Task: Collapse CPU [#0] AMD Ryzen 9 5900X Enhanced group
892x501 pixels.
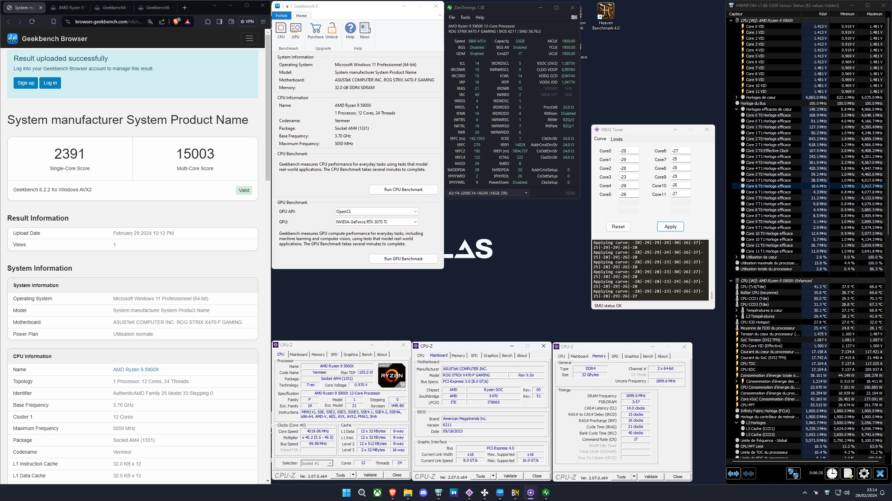Action: tap(731, 281)
